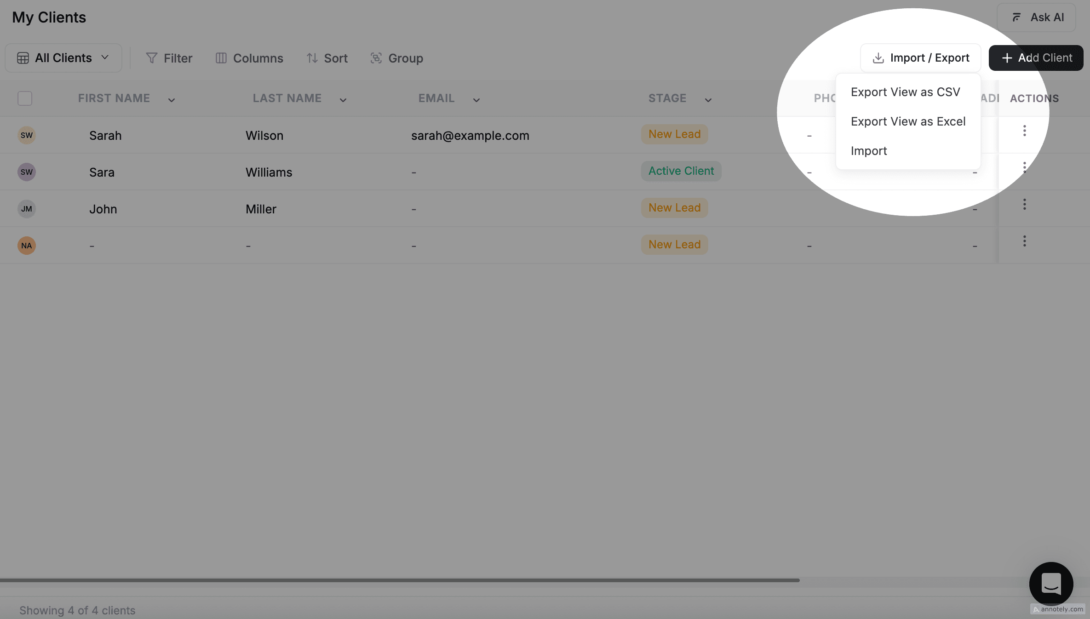
Task: Open the Sort options
Action: pyautogui.click(x=327, y=58)
